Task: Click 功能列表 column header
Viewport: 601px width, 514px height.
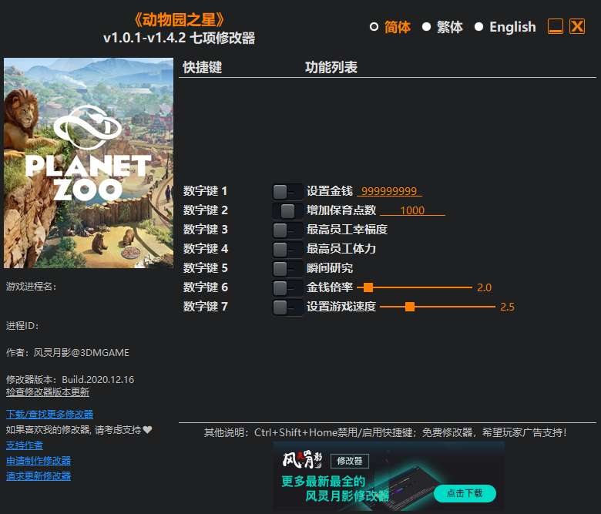Action: click(x=331, y=67)
